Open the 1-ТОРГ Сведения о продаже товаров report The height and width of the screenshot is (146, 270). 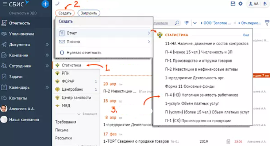[136, 141]
